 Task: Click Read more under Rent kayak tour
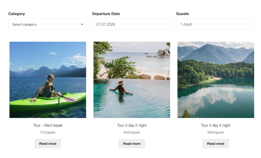(48, 144)
